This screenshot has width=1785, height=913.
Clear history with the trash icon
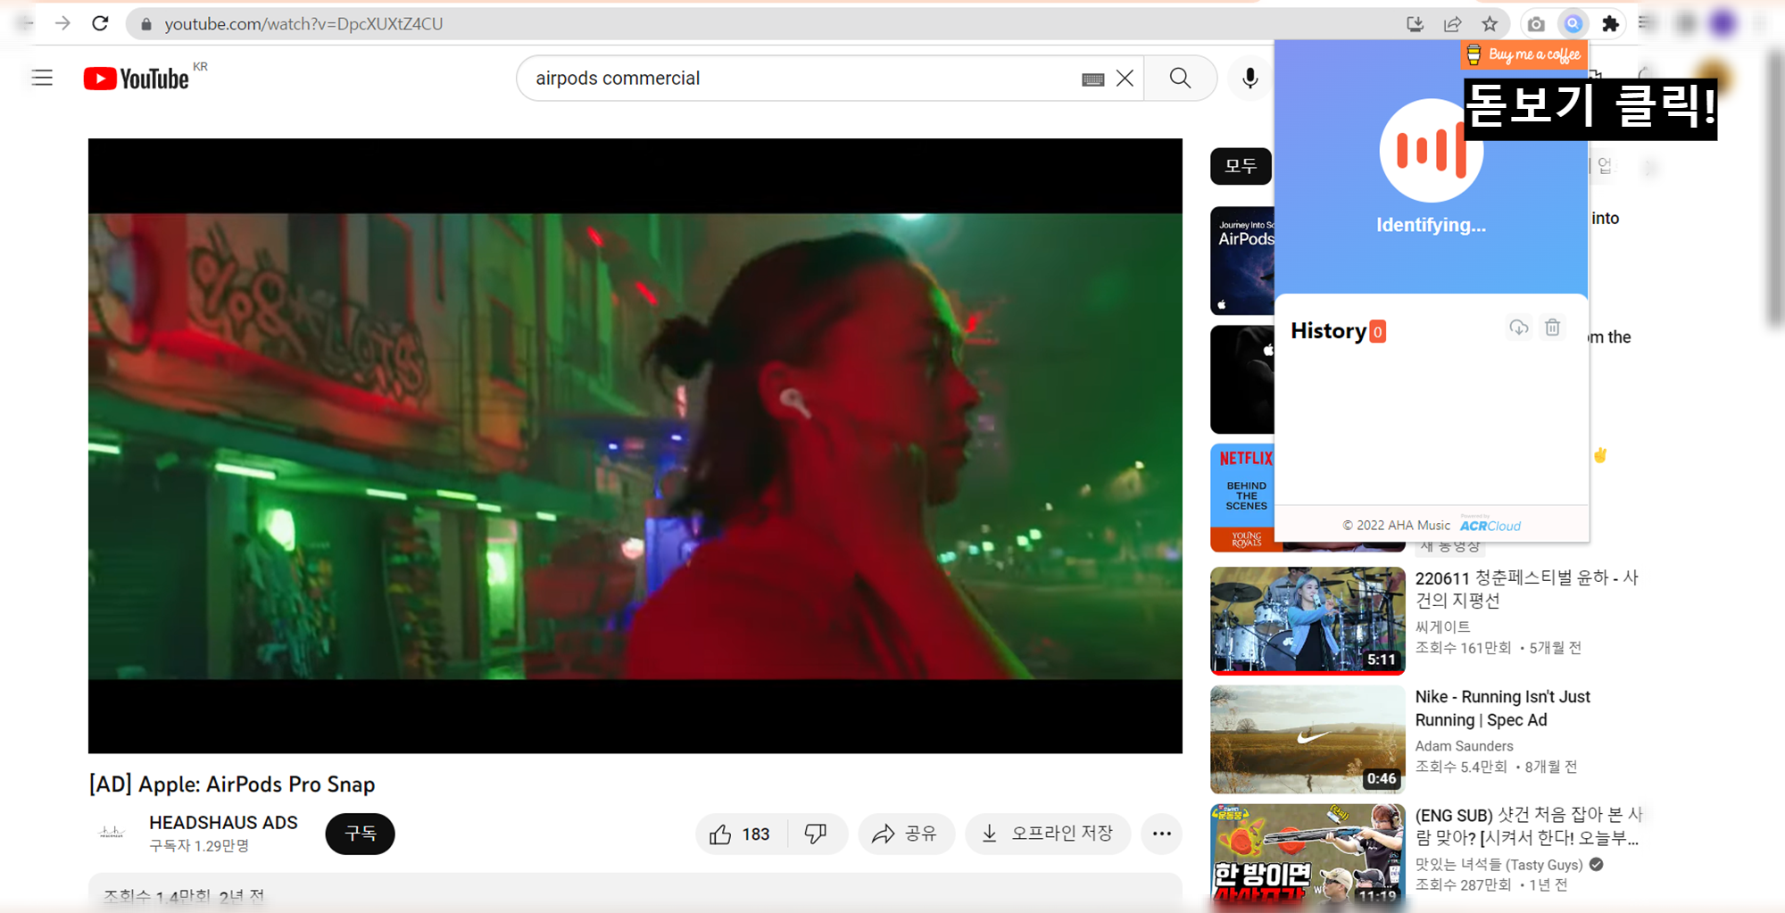pos(1553,328)
